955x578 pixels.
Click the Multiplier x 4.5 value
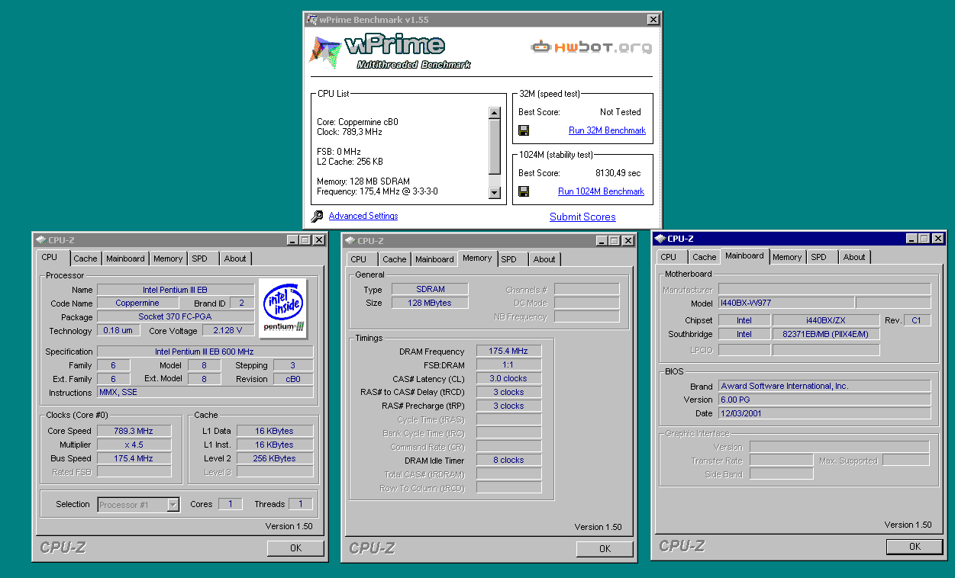(x=134, y=445)
